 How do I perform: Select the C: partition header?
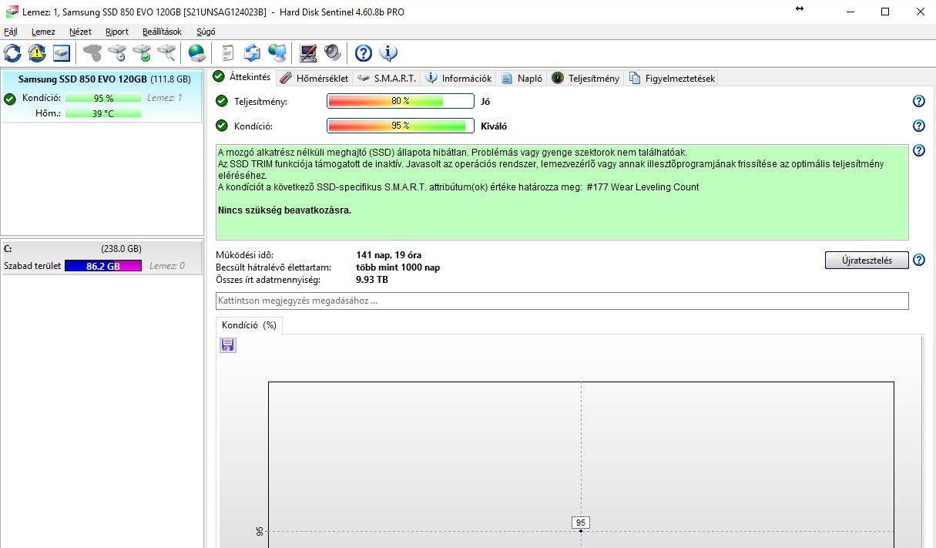point(102,249)
